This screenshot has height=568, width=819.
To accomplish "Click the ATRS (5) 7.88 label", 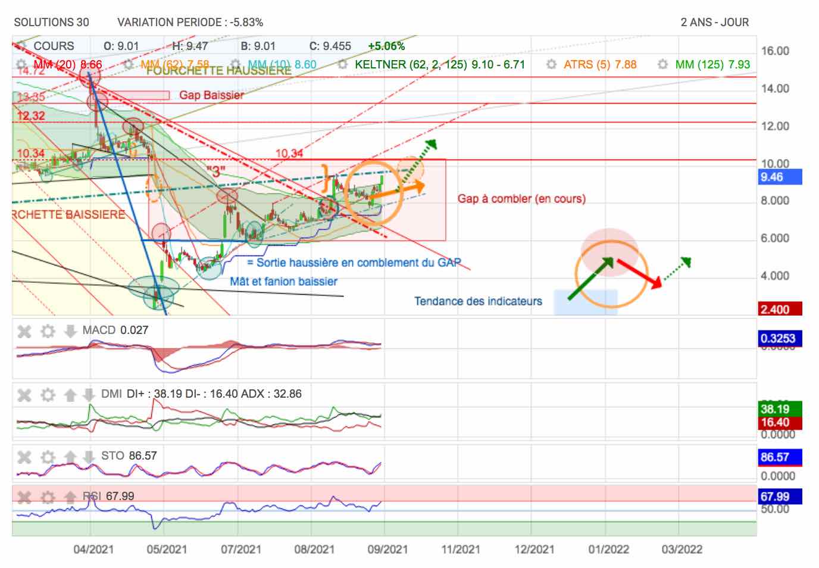I will coord(600,64).
